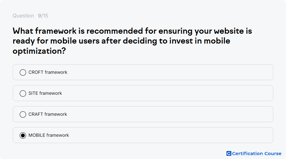Screen dimensions: 286x159
Task: Click blank space inside CROFT option card
Action: (x=164, y=72)
